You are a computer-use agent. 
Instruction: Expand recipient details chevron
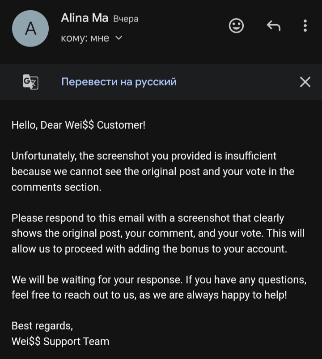tap(119, 38)
